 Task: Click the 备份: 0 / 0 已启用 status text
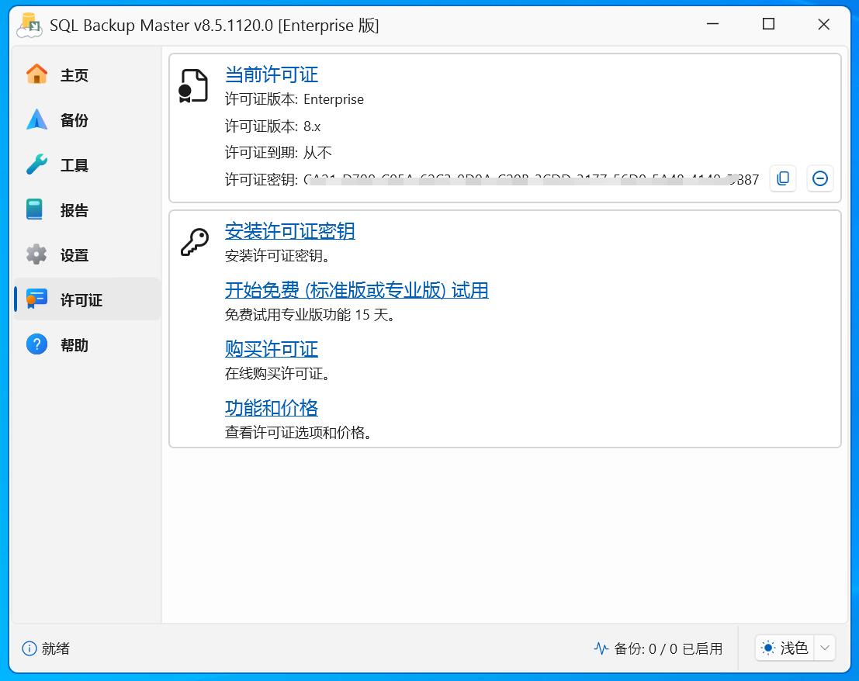(x=668, y=648)
